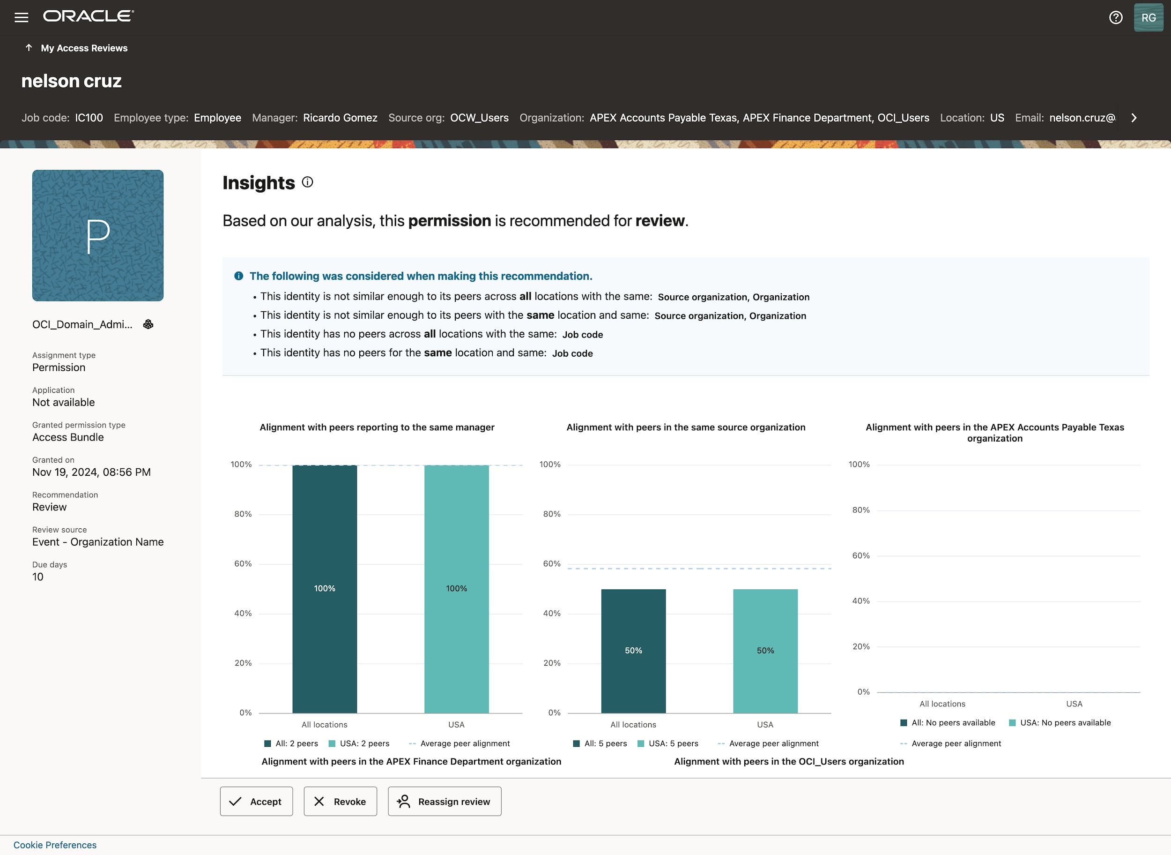
Task: Click the blue info icon in recommendation banner
Action: (x=238, y=276)
